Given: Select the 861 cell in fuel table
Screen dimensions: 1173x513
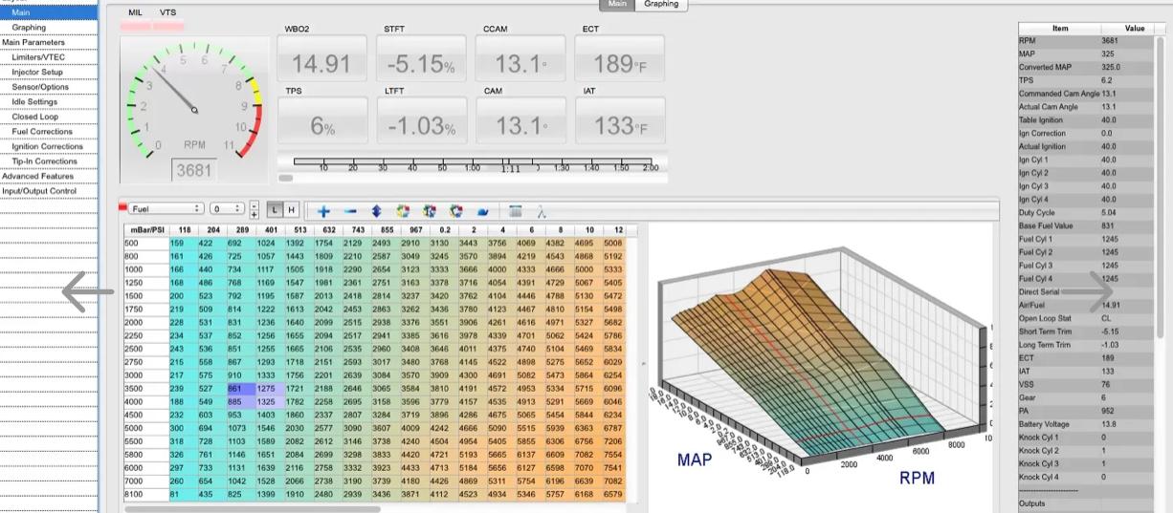Looking at the screenshot, I should [237, 389].
